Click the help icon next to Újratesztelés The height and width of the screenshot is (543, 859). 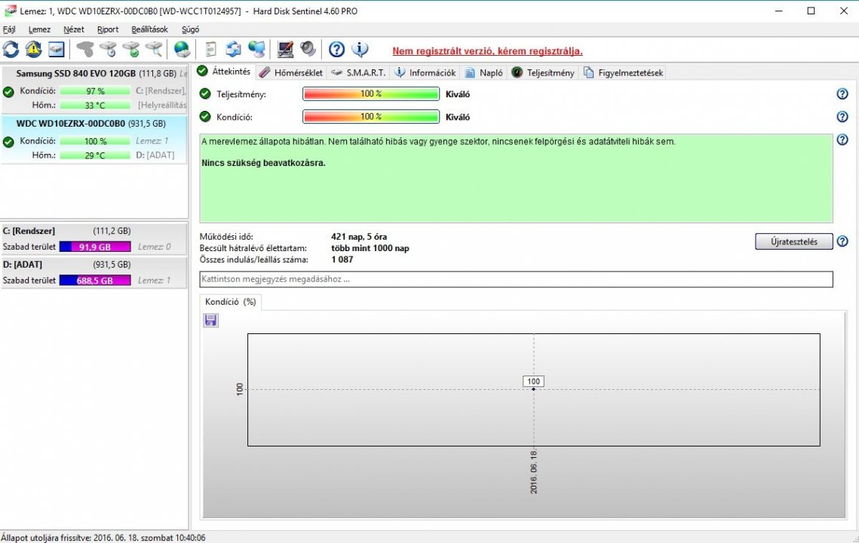click(x=842, y=241)
